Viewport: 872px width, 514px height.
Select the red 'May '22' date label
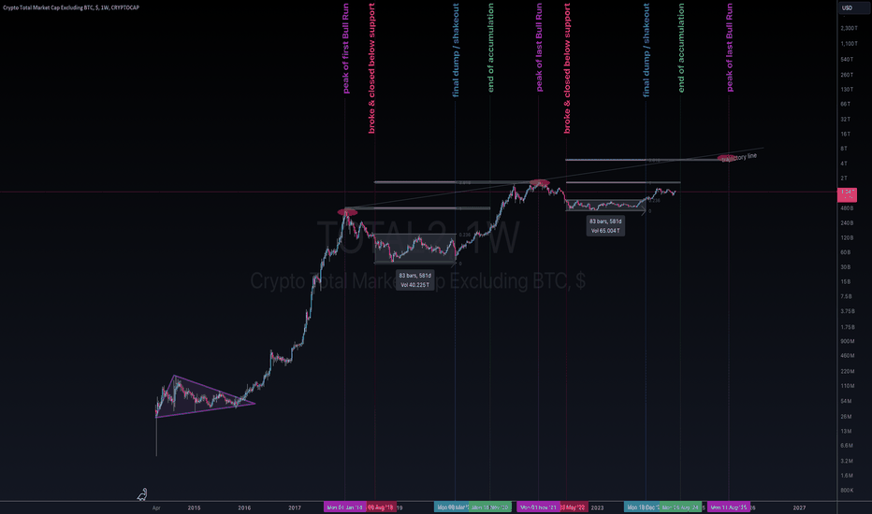coord(574,507)
